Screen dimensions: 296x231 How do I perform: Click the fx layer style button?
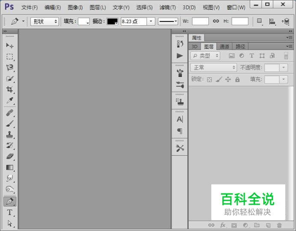223,225
